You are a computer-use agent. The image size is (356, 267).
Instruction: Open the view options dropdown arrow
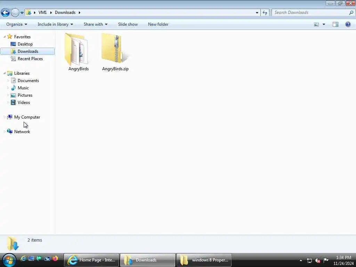(x=324, y=24)
